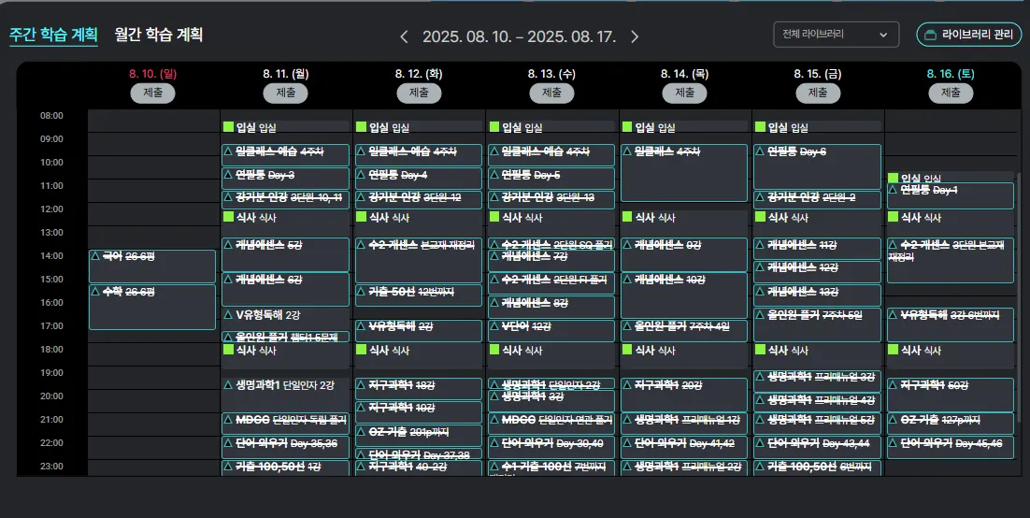This screenshot has width=1030, height=518.
Task: Click triangle icon on 연필통 Day 4
Action: pyautogui.click(x=362, y=175)
